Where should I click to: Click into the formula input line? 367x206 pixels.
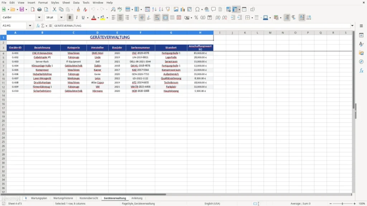coord(201,26)
